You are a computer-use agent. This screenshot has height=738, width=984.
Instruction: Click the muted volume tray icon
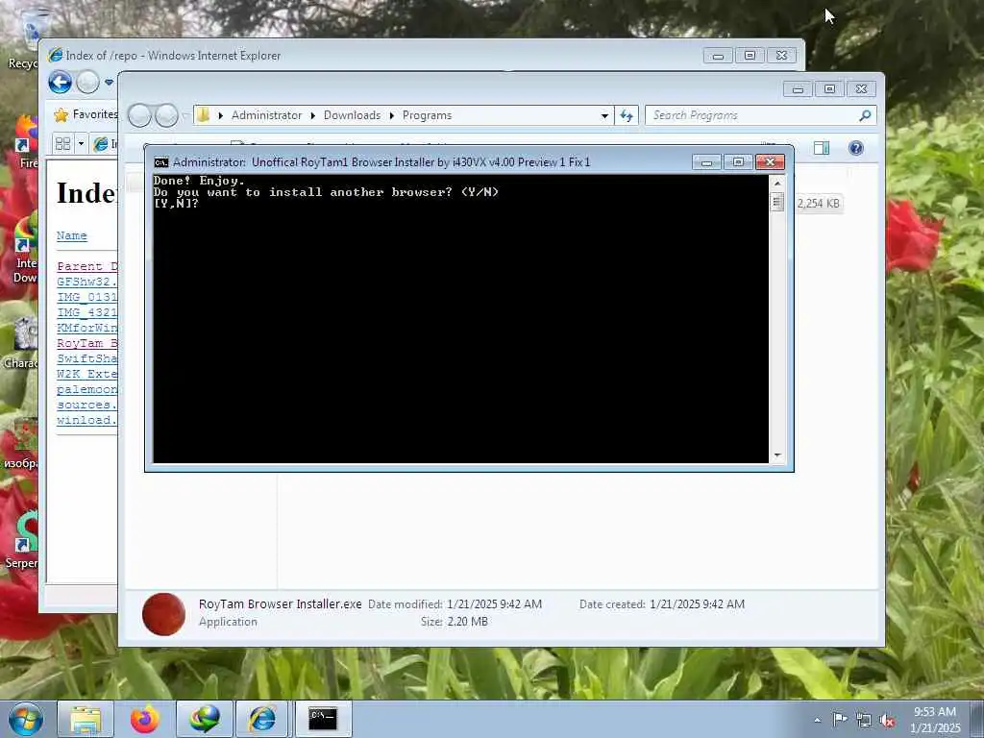[887, 720]
